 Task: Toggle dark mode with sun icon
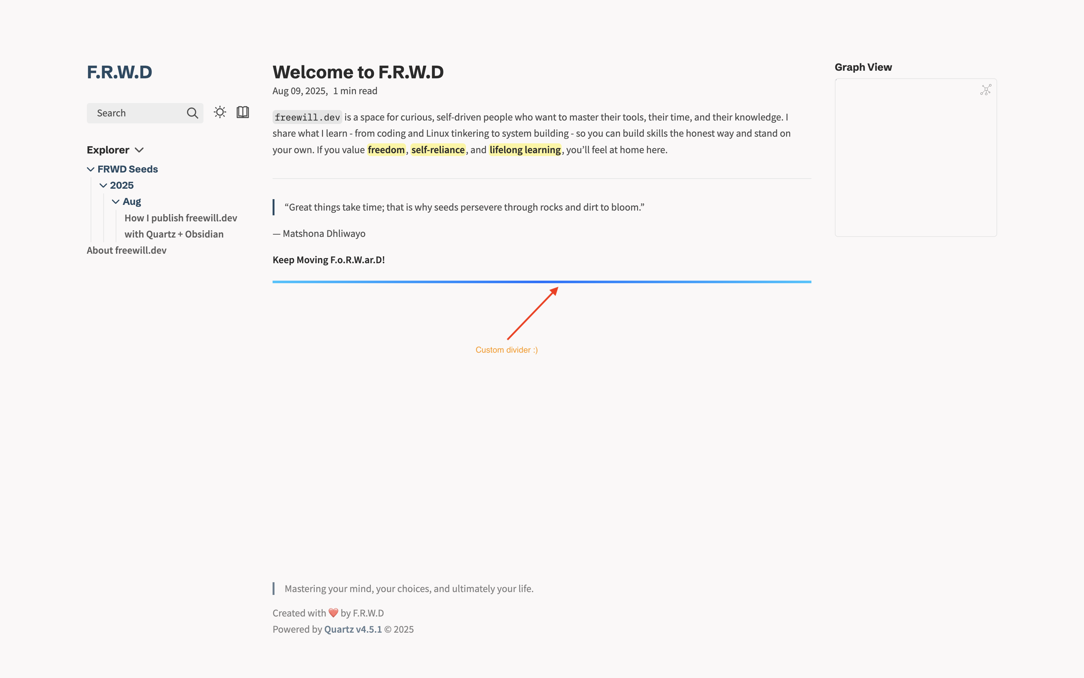click(220, 112)
